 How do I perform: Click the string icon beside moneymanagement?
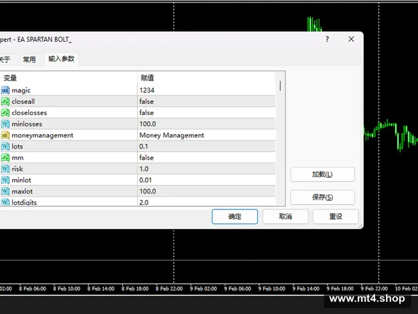(x=5, y=135)
